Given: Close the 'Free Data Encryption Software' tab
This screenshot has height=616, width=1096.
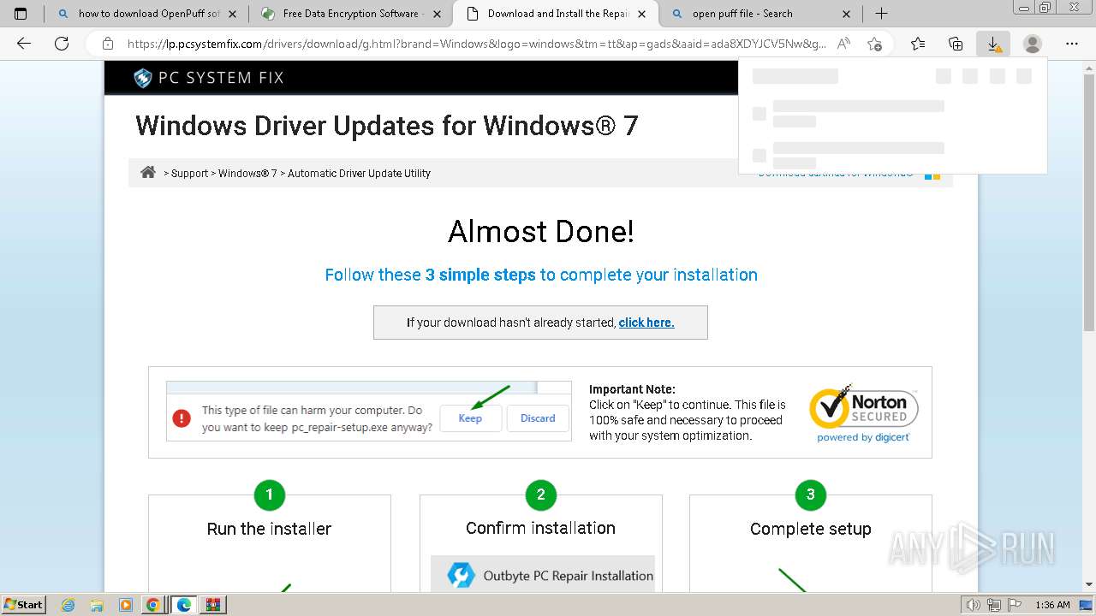Looking at the screenshot, I should tap(438, 14).
